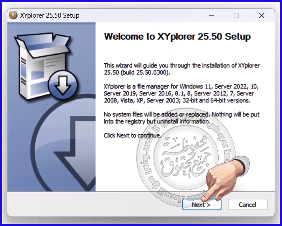Click the "No system files will be added" paragraph
Viewport: 282px width, 226px height.
pos(181,118)
